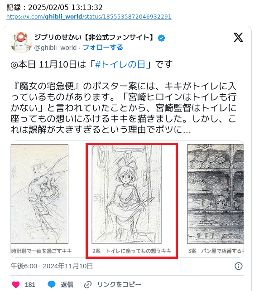The width and height of the screenshot is (254, 291).
Task: Click the chain link copy icon
Action: click(x=88, y=284)
